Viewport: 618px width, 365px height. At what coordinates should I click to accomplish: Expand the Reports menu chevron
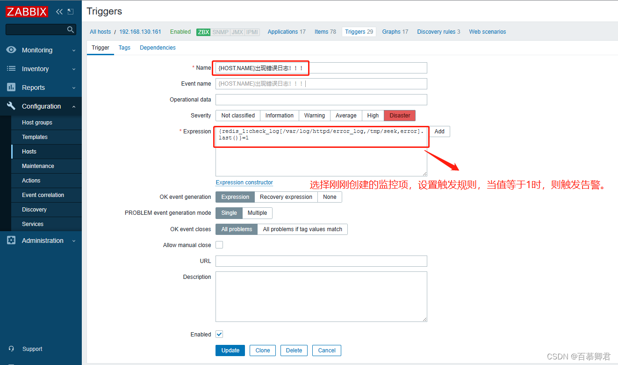pyautogui.click(x=74, y=88)
